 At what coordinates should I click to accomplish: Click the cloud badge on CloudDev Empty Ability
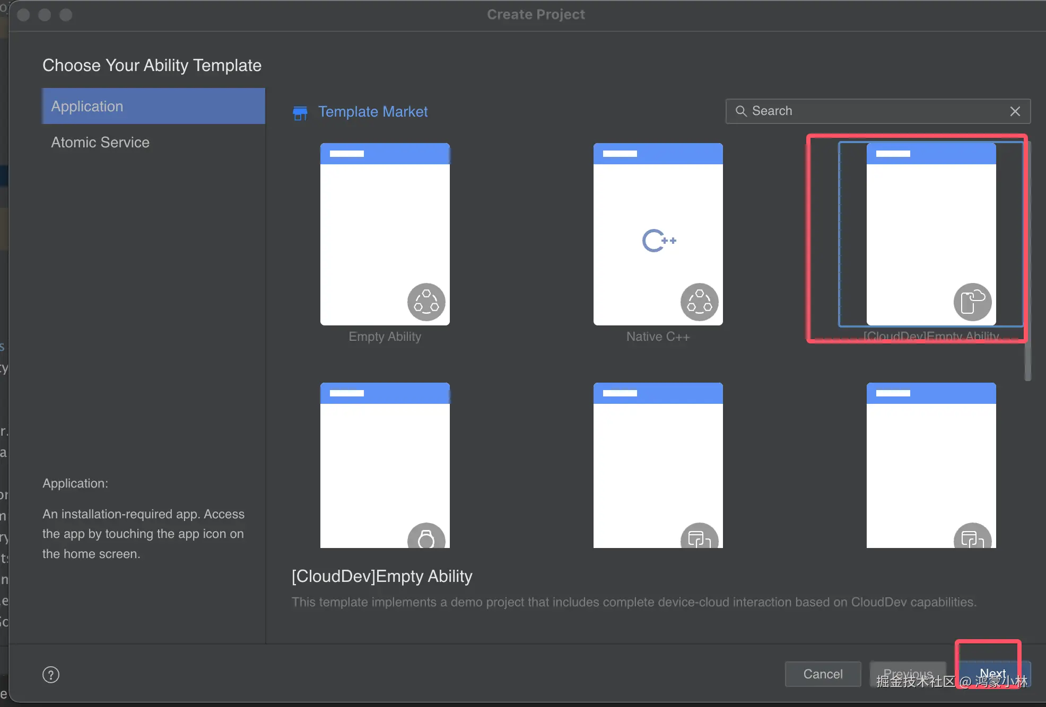tap(972, 302)
